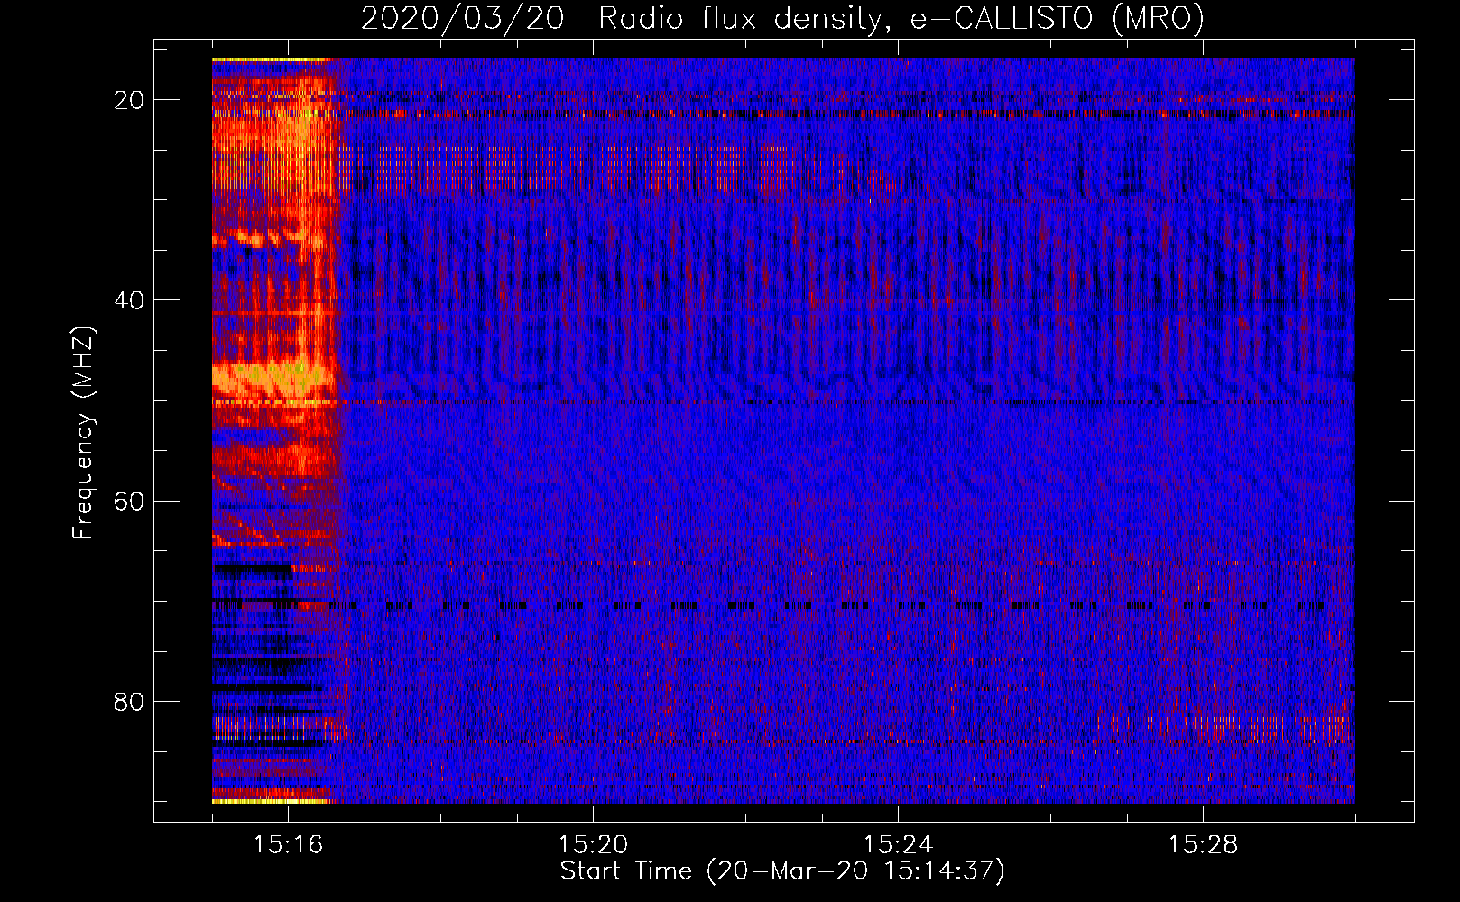Click the frequency tick label "20"
The image size is (1460, 902).
[129, 100]
